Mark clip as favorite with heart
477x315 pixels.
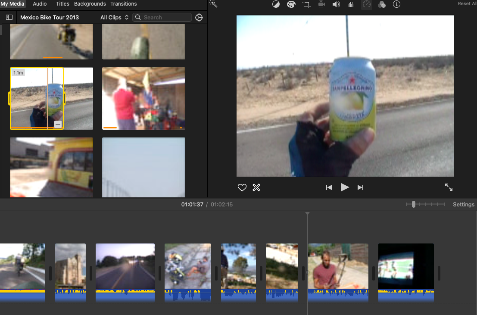[242, 187]
